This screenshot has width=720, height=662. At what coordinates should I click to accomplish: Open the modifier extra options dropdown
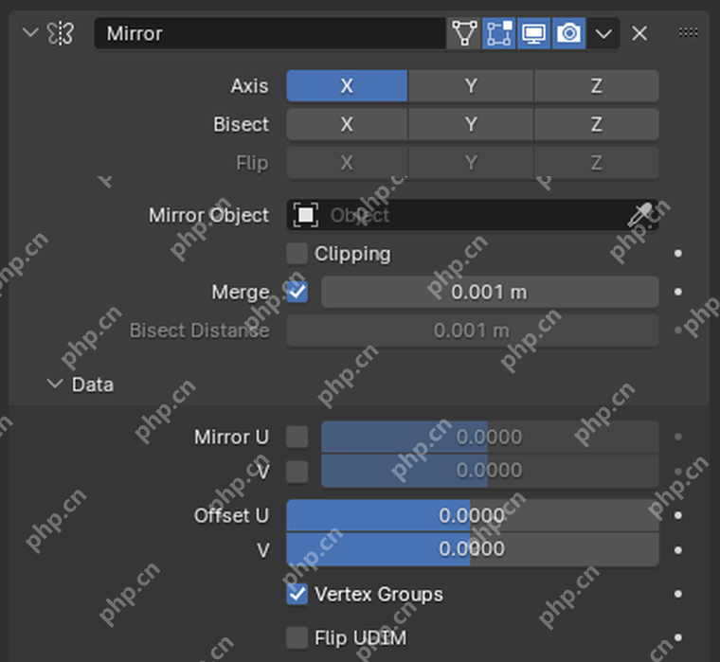coord(603,33)
